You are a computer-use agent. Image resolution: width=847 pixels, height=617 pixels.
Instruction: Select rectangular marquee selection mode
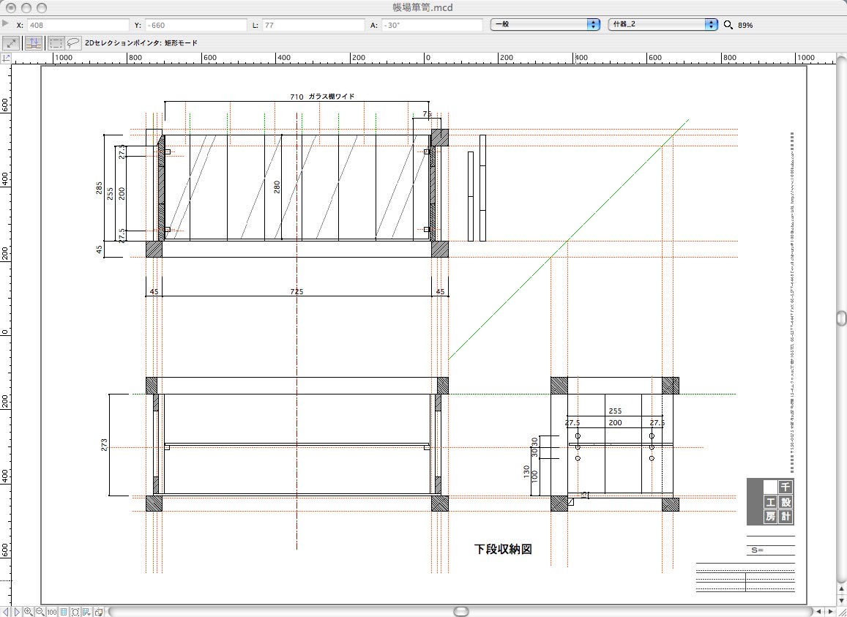point(56,43)
